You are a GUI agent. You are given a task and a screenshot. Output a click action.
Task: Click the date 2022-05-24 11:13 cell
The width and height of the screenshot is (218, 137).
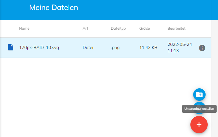[x=180, y=47]
